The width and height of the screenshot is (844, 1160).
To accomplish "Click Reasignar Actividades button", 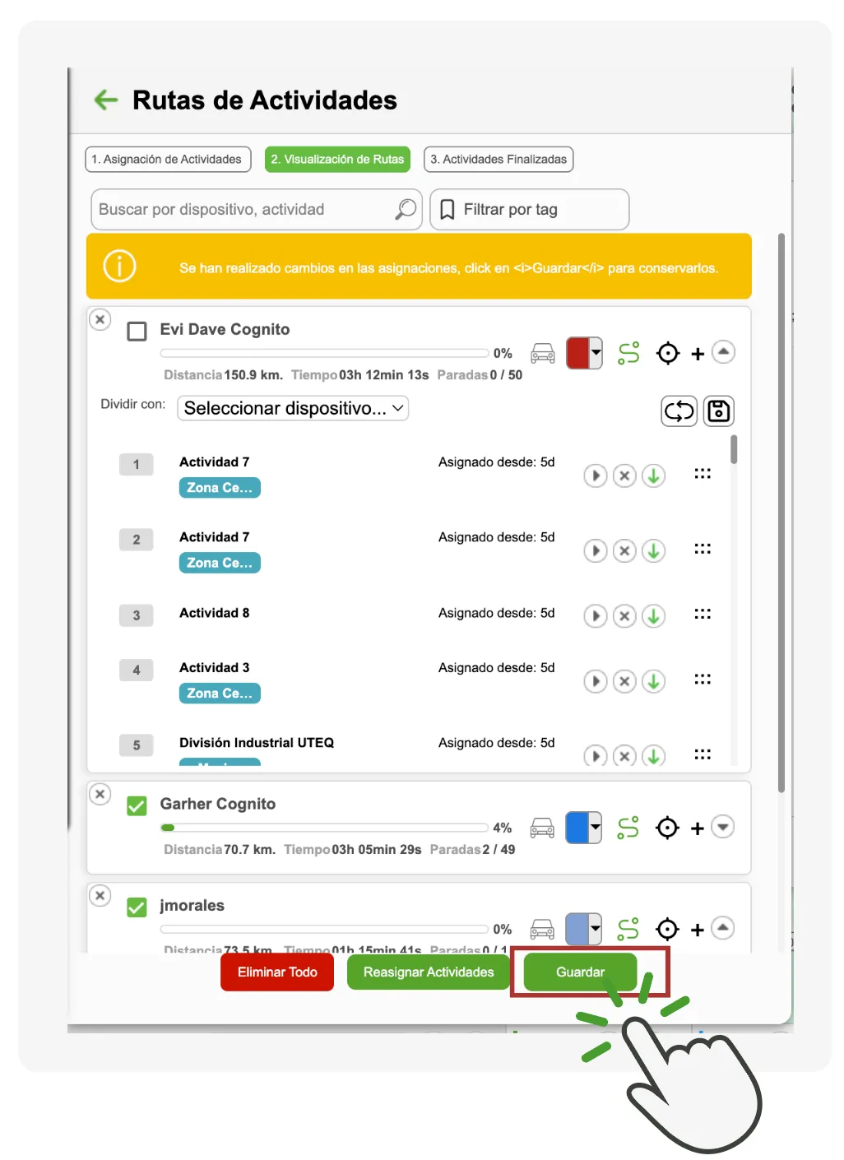I will pos(429,972).
